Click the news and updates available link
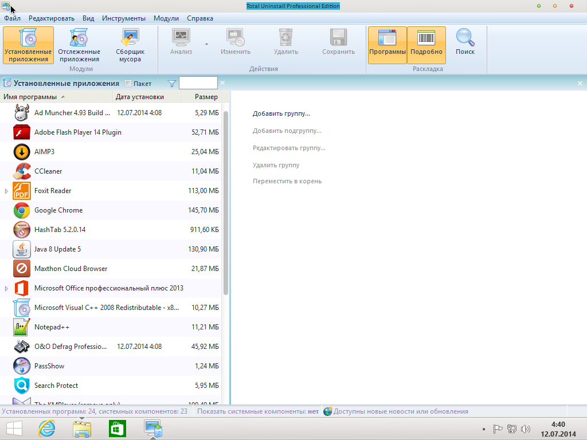The image size is (587, 440). pyautogui.click(x=400, y=411)
